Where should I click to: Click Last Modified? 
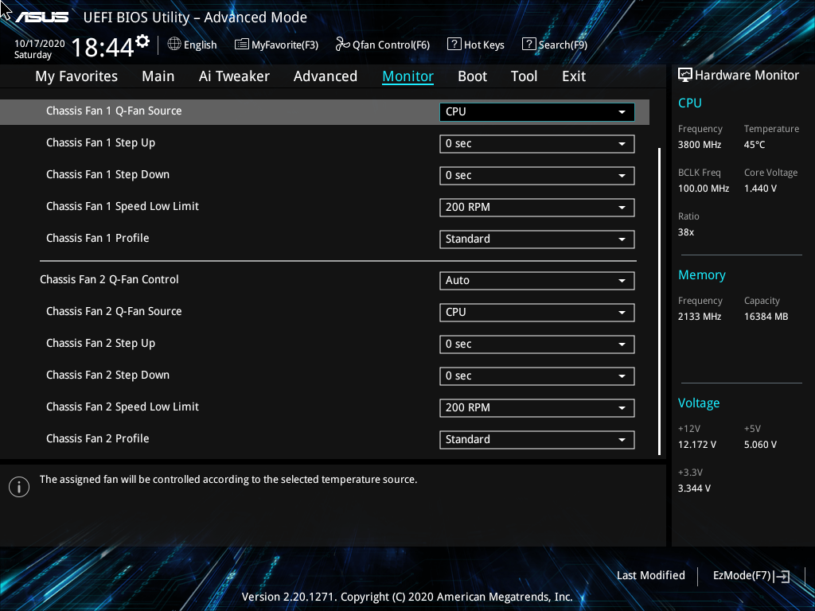pos(651,575)
